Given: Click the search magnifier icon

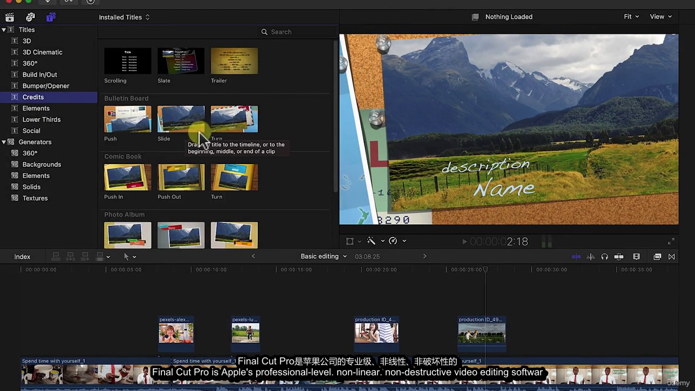Looking at the screenshot, I should coord(264,32).
